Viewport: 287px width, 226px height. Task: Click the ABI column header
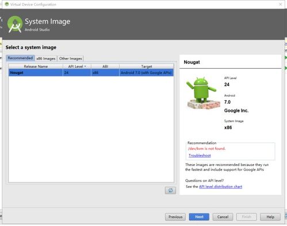pyautogui.click(x=105, y=66)
